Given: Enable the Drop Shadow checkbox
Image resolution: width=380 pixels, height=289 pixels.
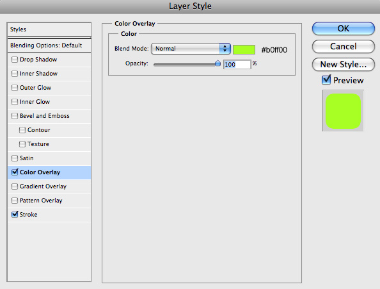Looking at the screenshot, I should pyautogui.click(x=15, y=60).
